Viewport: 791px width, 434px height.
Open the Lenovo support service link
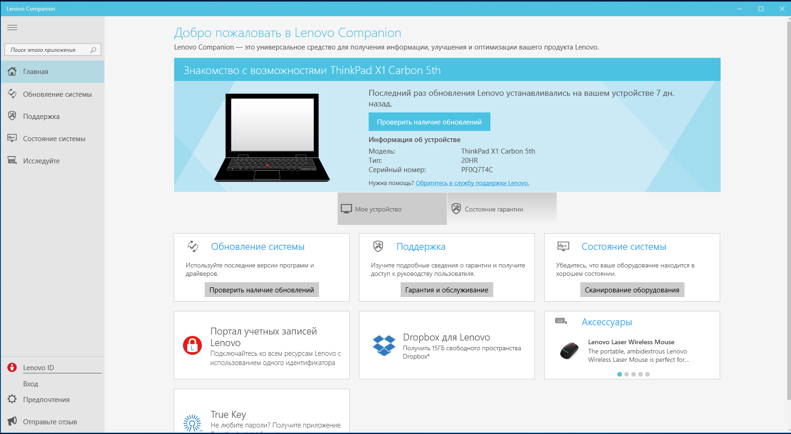tap(472, 183)
